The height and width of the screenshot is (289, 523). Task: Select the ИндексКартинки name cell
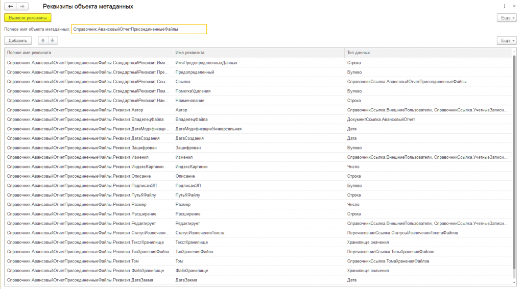click(x=258, y=166)
